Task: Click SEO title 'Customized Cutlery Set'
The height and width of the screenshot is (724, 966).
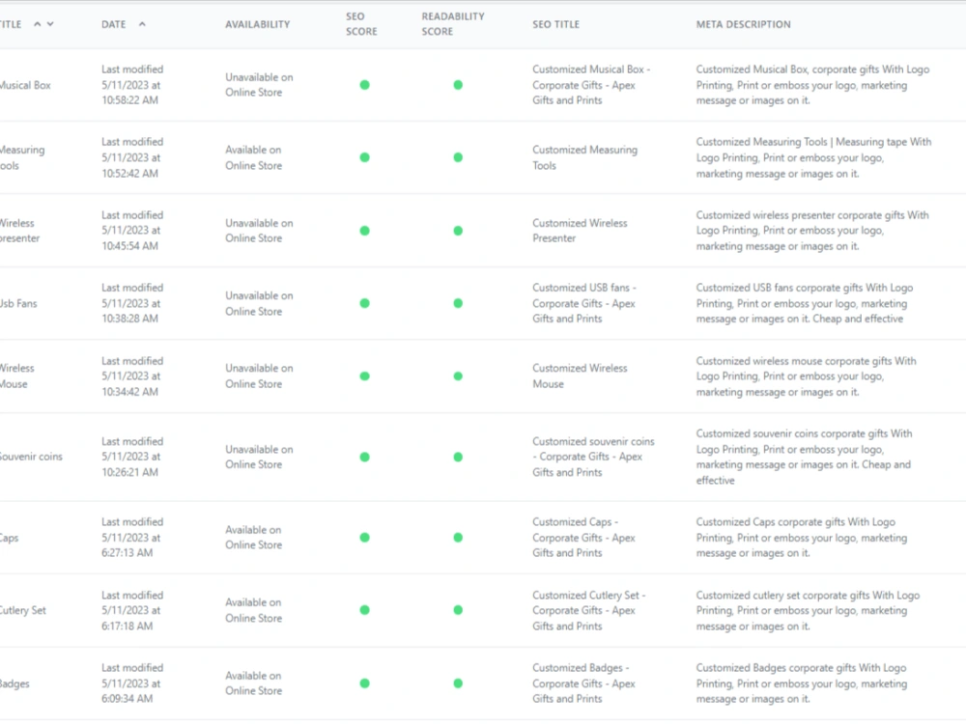Action: (x=589, y=610)
